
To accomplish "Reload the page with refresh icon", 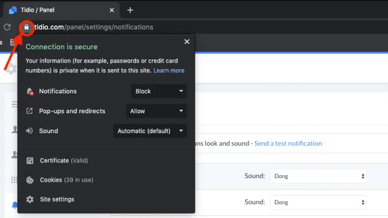I will [x=7, y=27].
